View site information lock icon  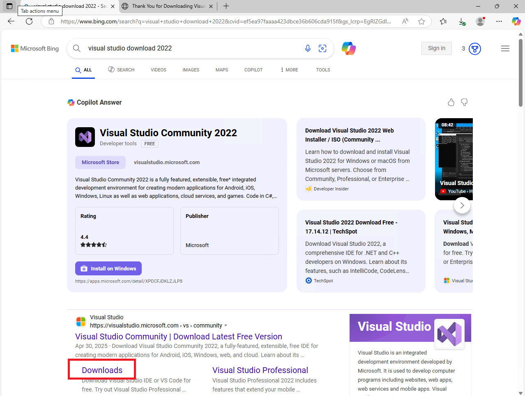point(51,21)
